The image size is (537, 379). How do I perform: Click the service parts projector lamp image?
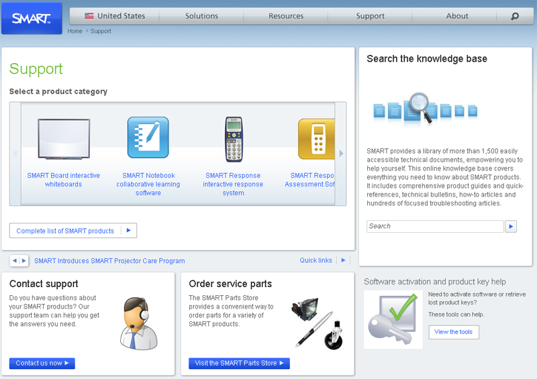(305, 309)
